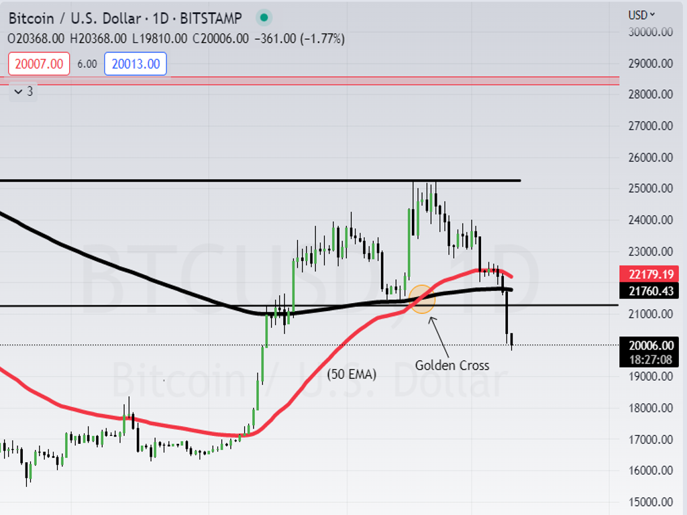Select the upper black horizontal resistance line
687x515 pixels.
(201, 180)
